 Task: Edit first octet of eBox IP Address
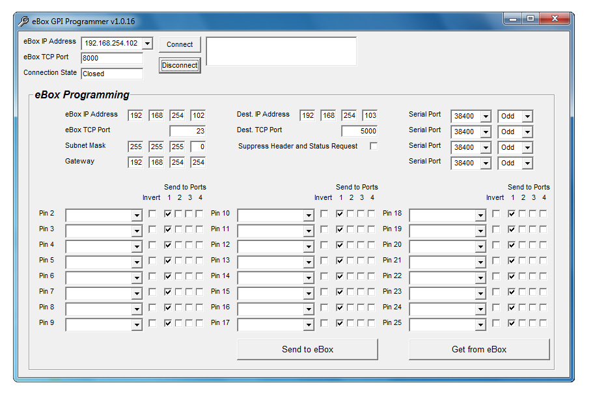point(136,115)
